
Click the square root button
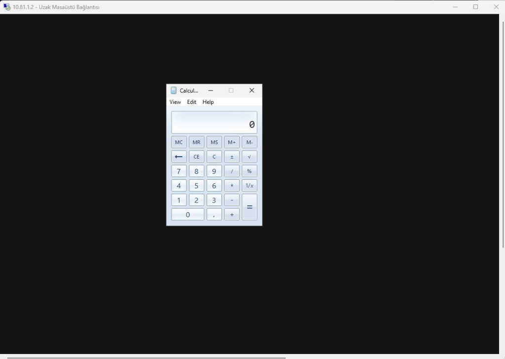click(249, 157)
